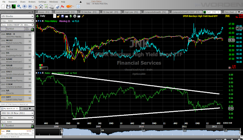The height and width of the screenshot is (140, 243).
Task: Open the table spreadsheet icon in toolbar
Action: tap(46, 6)
